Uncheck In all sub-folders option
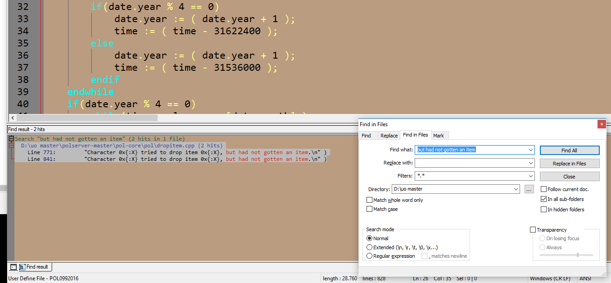Viewport: 611px width, 283px height. click(x=544, y=199)
